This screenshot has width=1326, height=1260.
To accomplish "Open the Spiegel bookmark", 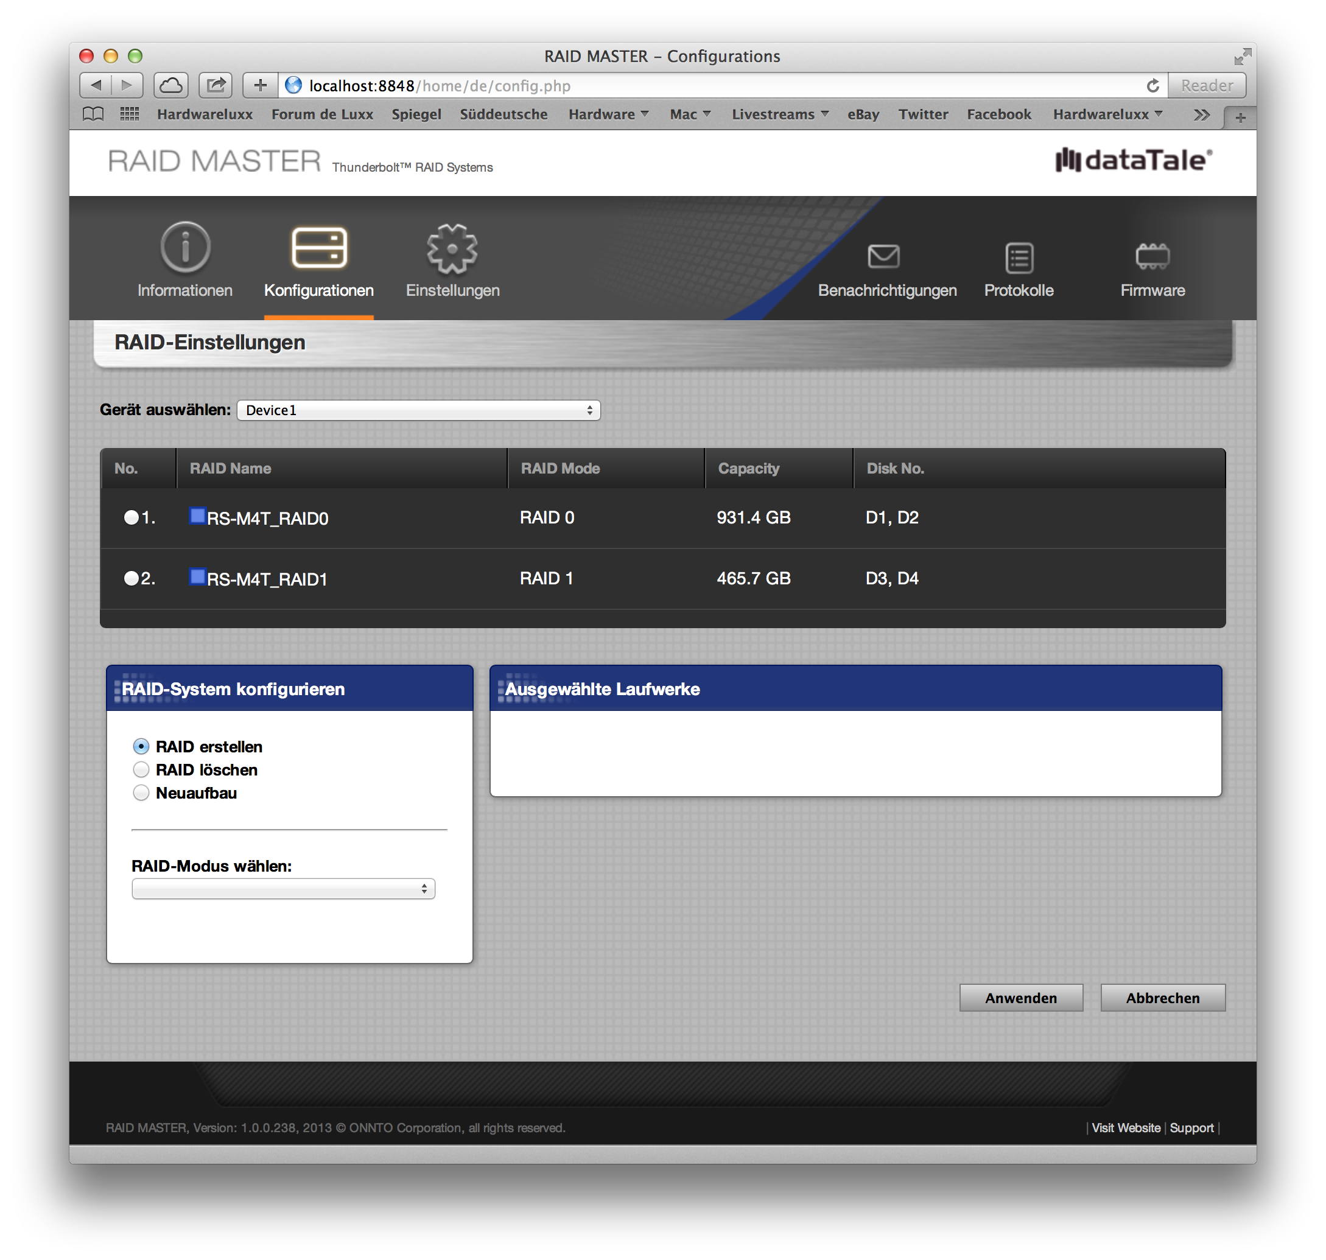I will pyautogui.click(x=416, y=114).
